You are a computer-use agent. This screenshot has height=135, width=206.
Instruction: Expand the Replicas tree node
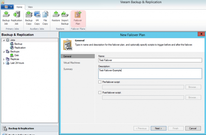pyautogui.click(x=4, y=59)
